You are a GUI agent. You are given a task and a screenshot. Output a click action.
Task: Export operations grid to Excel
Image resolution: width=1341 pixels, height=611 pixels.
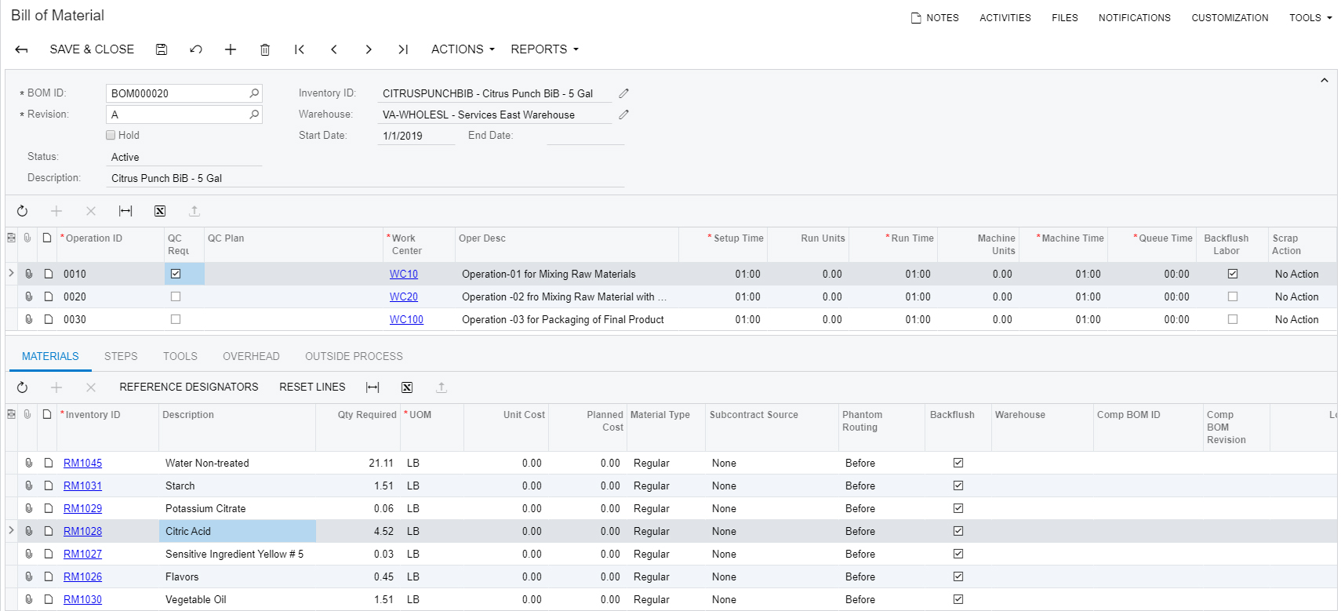160,211
